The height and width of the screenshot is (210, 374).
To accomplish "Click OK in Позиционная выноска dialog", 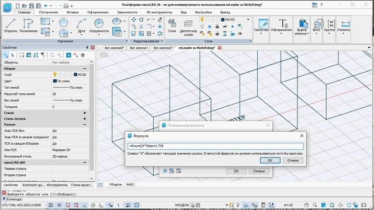I will point(236,171).
